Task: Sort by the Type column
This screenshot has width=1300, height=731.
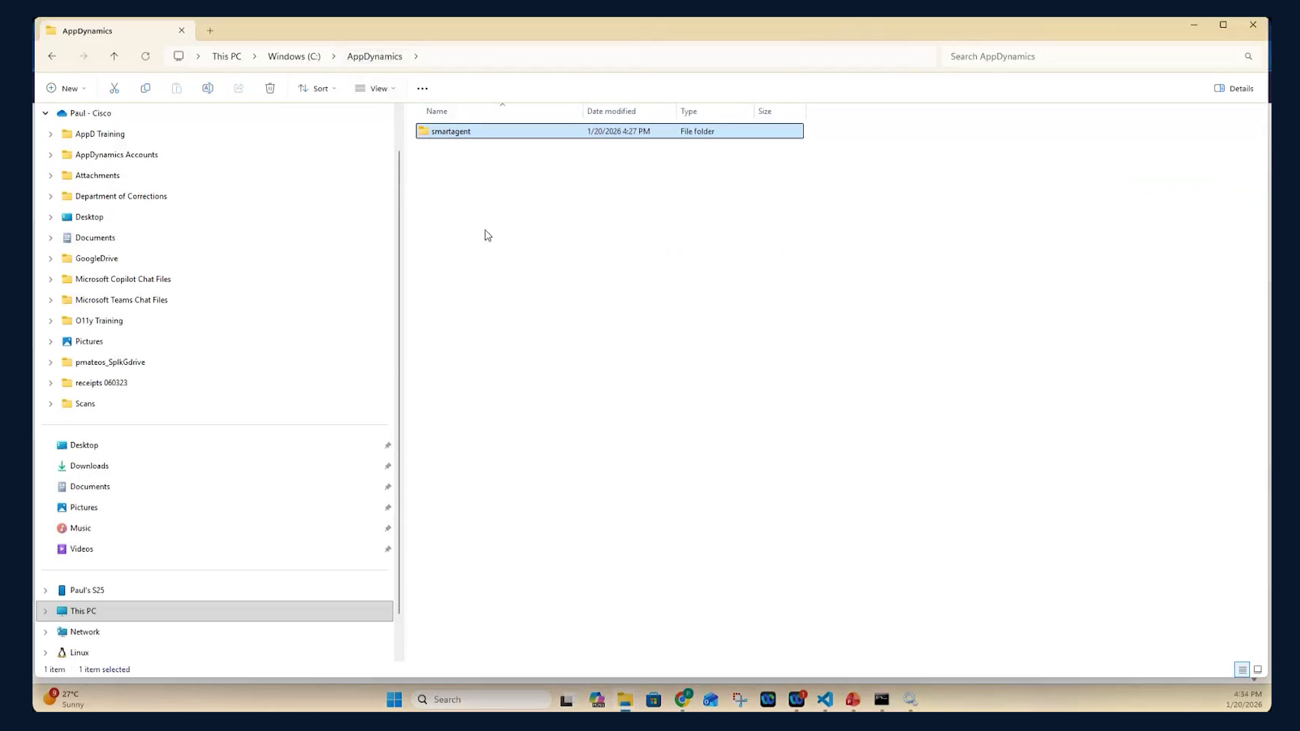Action: tap(715, 111)
